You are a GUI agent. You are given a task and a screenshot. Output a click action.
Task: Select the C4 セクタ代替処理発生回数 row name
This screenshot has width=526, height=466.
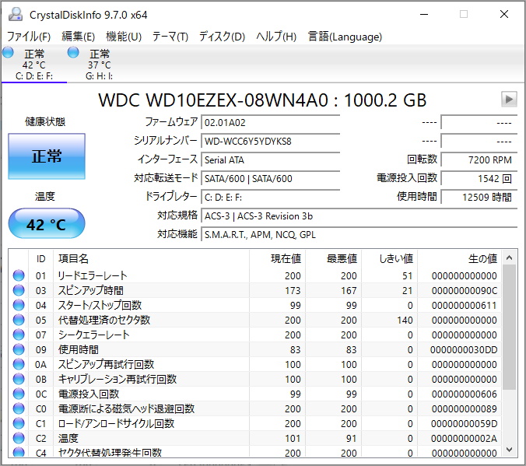point(110,453)
